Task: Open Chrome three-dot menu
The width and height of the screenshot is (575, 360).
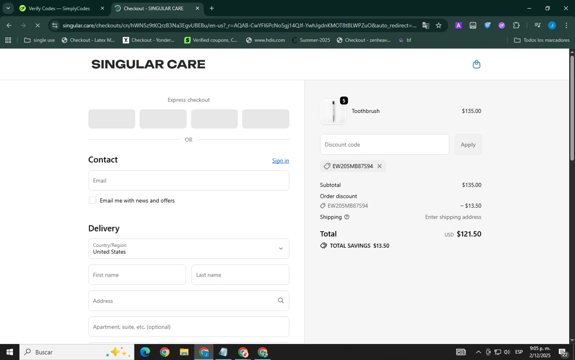Action: [567, 26]
